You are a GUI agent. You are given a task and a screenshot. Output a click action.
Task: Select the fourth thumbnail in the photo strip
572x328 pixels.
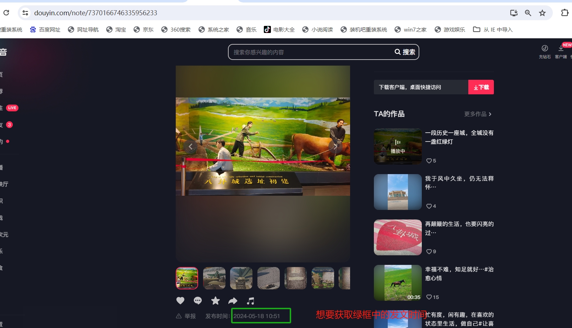click(x=268, y=278)
